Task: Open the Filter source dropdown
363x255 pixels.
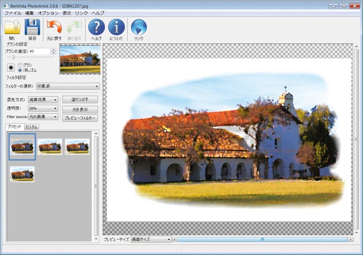Action: (x=43, y=117)
